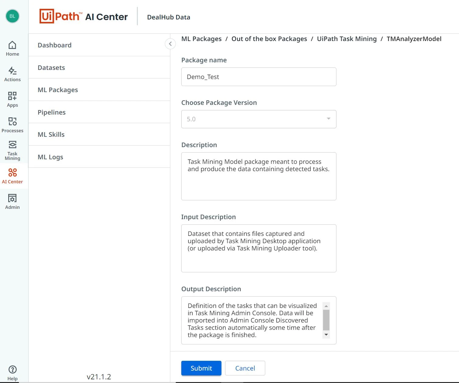Collapse the side navigation panel
The height and width of the screenshot is (383, 459).
tap(170, 44)
